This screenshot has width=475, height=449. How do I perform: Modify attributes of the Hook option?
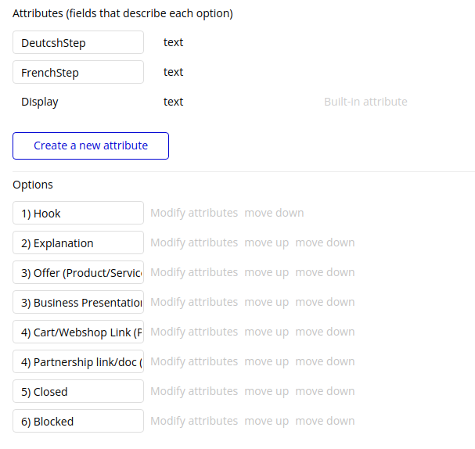pos(194,213)
